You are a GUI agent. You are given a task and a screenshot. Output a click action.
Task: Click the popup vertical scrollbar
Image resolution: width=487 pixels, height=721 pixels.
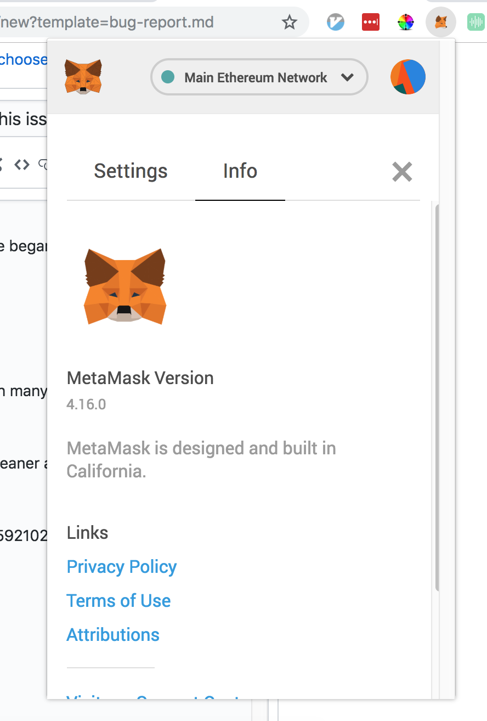437,397
